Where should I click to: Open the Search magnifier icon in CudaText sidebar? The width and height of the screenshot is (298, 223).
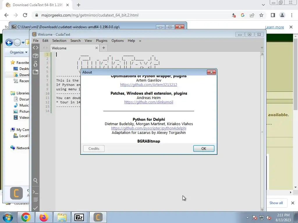(36, 181)
